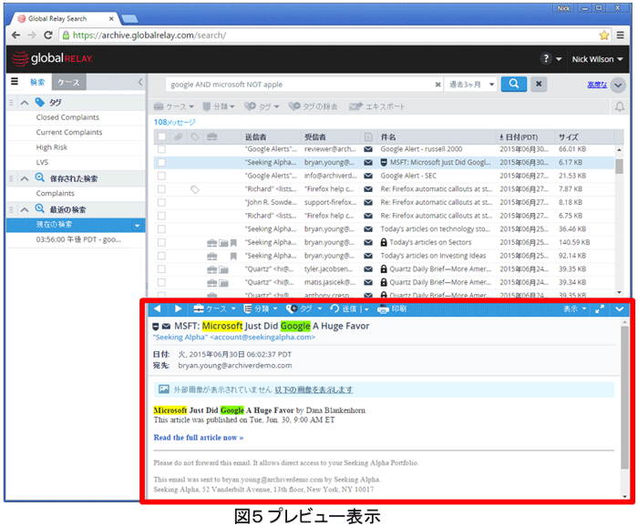Check the Today's articles on Sectors checkbox
Image resolution: width=638 pixels, height=526 pixels.
click(161, 242)
